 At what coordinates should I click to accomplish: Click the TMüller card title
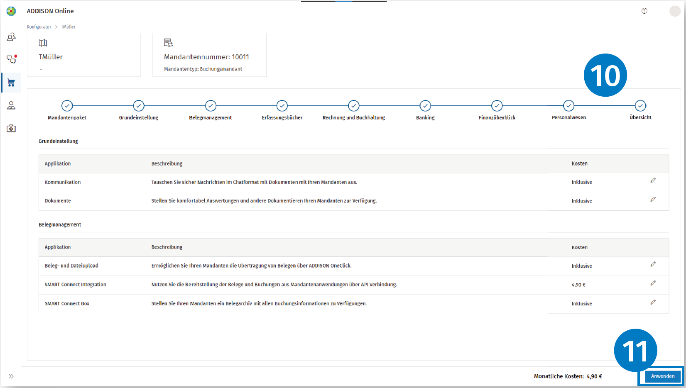[51, 57]
